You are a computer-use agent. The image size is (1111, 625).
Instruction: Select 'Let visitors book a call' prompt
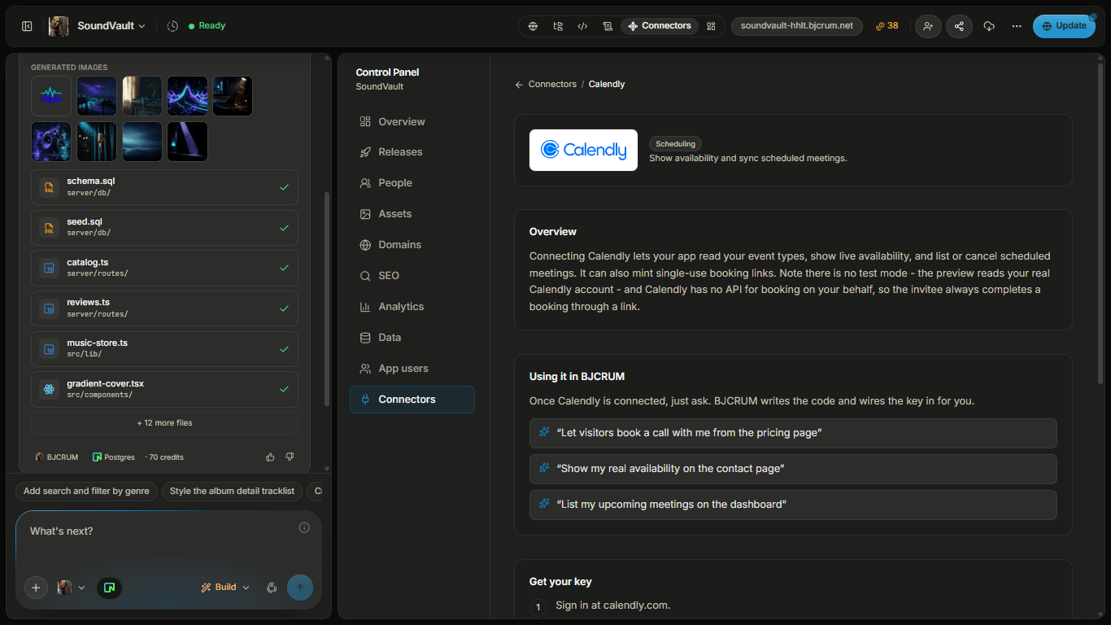pos(793,433)
